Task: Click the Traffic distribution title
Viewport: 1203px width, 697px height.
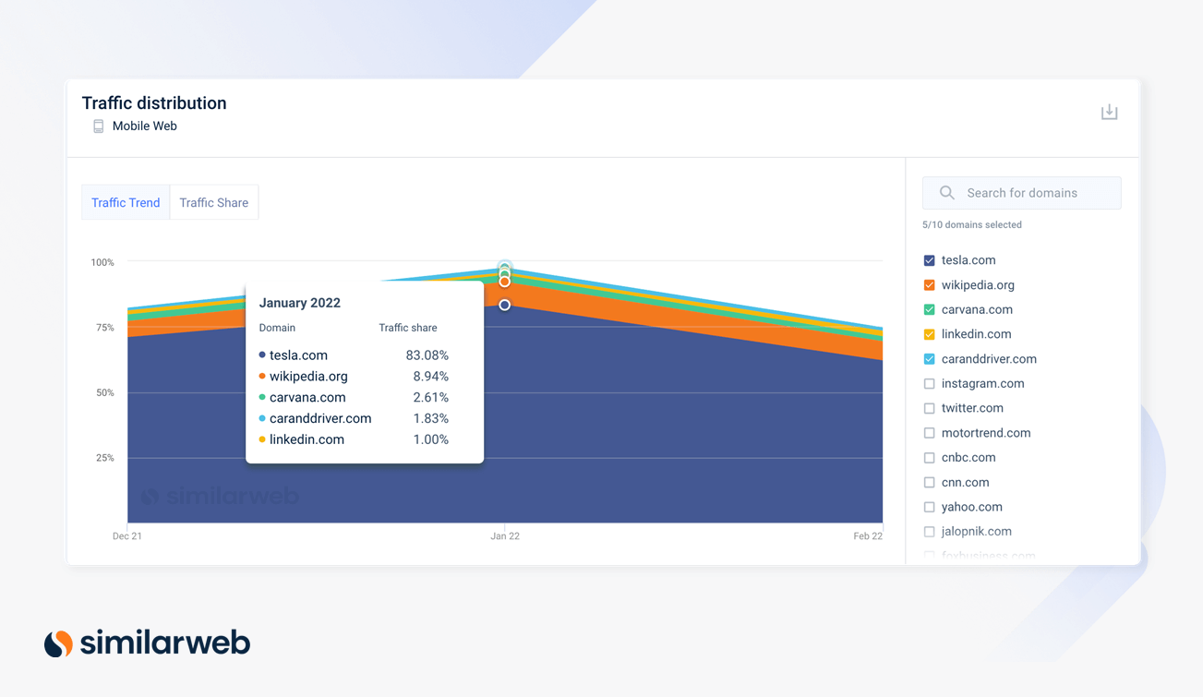Action: pos(154,103)
